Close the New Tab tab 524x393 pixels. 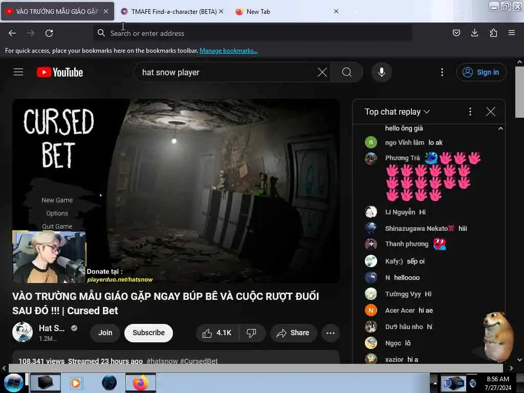336,11
